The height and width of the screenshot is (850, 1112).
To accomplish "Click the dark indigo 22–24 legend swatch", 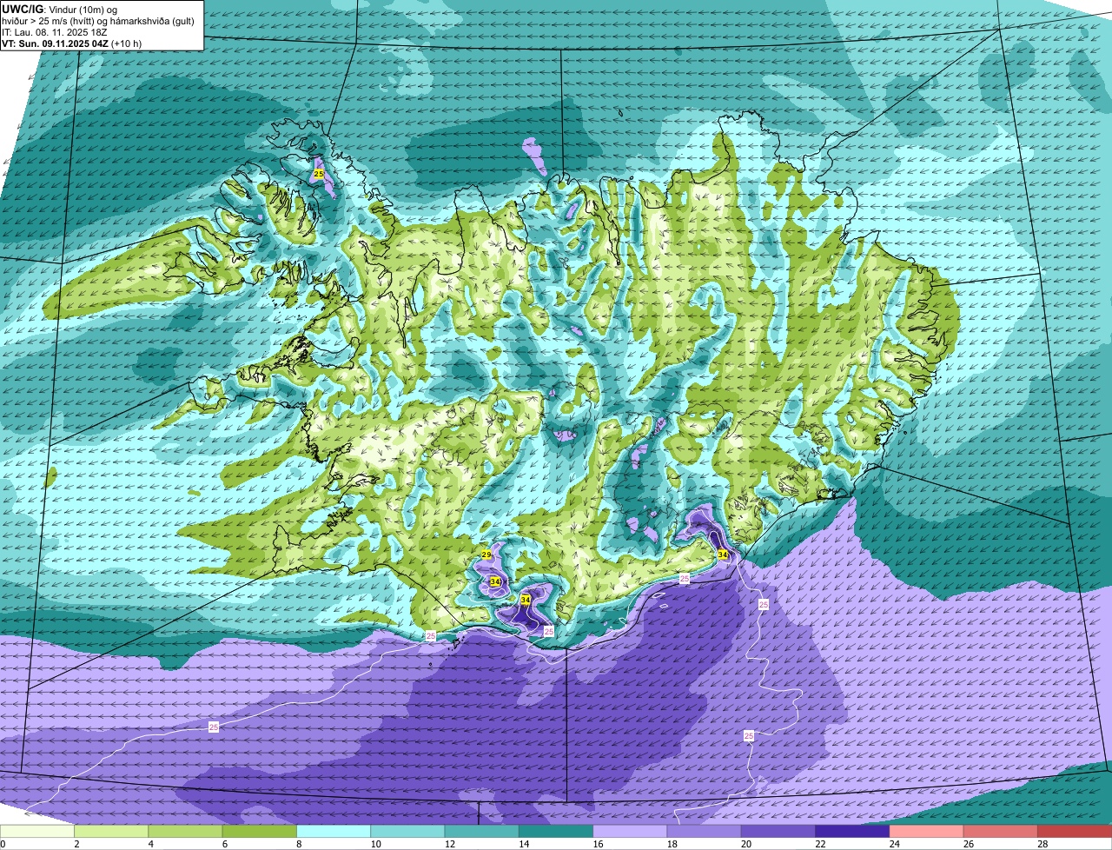I will tap(852, 832).
